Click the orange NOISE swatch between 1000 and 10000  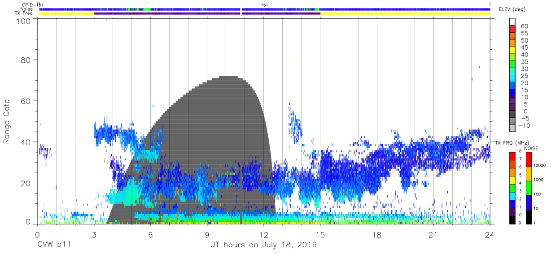point(529,174)
